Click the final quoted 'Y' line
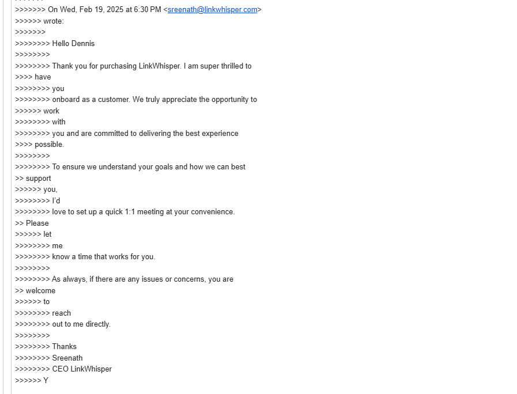517x394 pixels. coord(46,381)
